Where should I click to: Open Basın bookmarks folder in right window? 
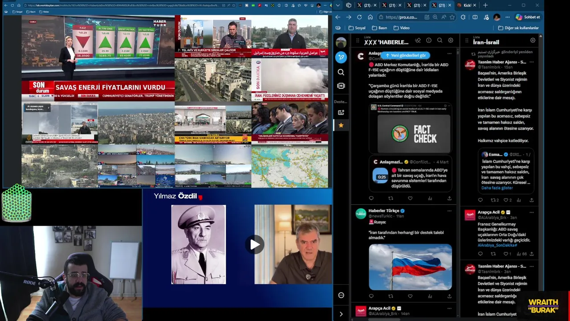(379, 28)
